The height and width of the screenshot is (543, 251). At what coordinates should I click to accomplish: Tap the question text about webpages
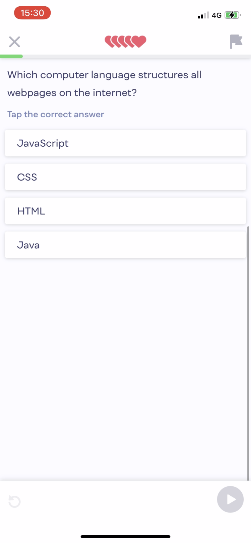pos(104,84)
